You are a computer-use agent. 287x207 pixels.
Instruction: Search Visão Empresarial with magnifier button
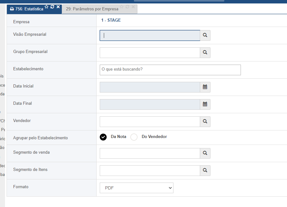(205, 35)
